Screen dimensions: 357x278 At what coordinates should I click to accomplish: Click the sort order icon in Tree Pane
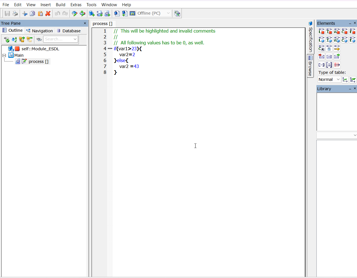click(14, 39)
